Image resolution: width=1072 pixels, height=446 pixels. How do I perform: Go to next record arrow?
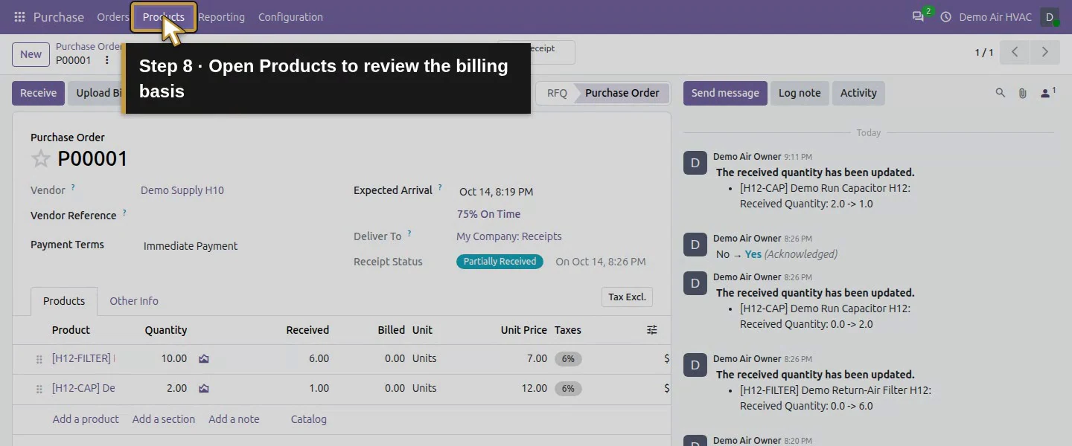[x=1045, y=52]
